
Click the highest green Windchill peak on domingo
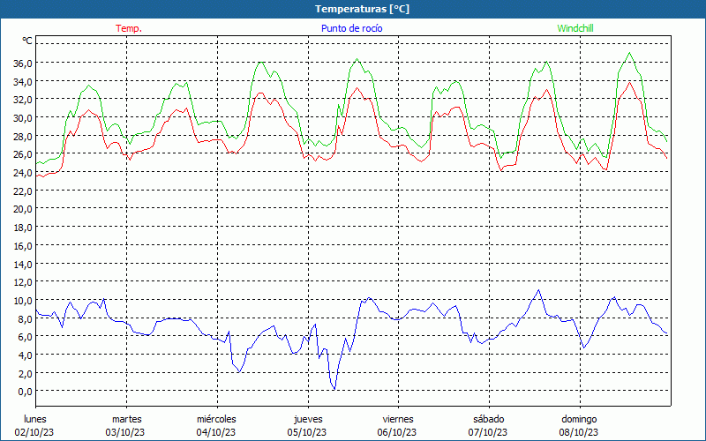(629, 53)
